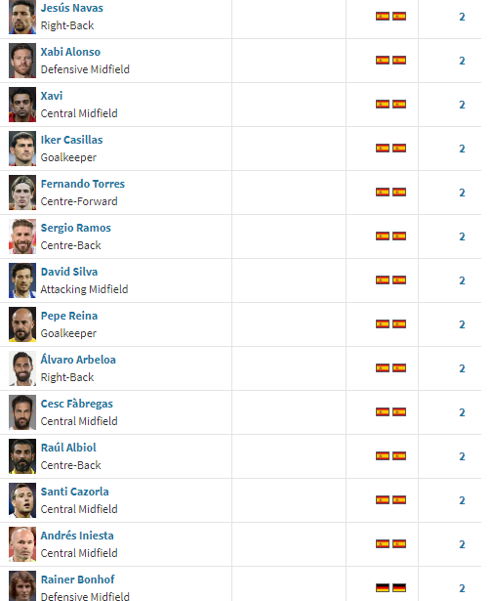Image resolution: width=492 pixels, height=601 pixels.
Task: Open Xavi's player page link
Action: 52,96
